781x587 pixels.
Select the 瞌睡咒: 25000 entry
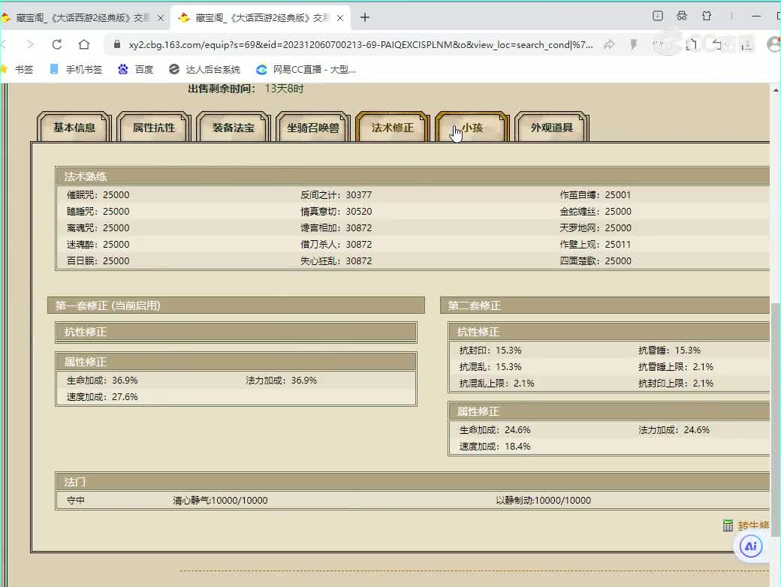98,211
